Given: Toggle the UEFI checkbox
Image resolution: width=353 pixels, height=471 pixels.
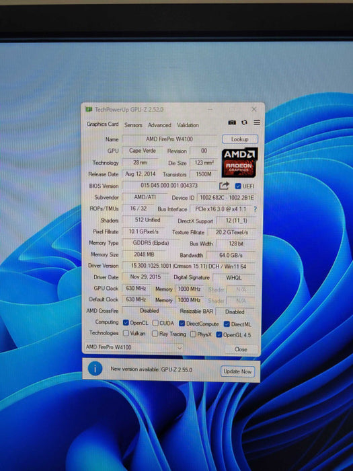Looking at the screenshot, I should pyautogui.click(x=238, y=186).
